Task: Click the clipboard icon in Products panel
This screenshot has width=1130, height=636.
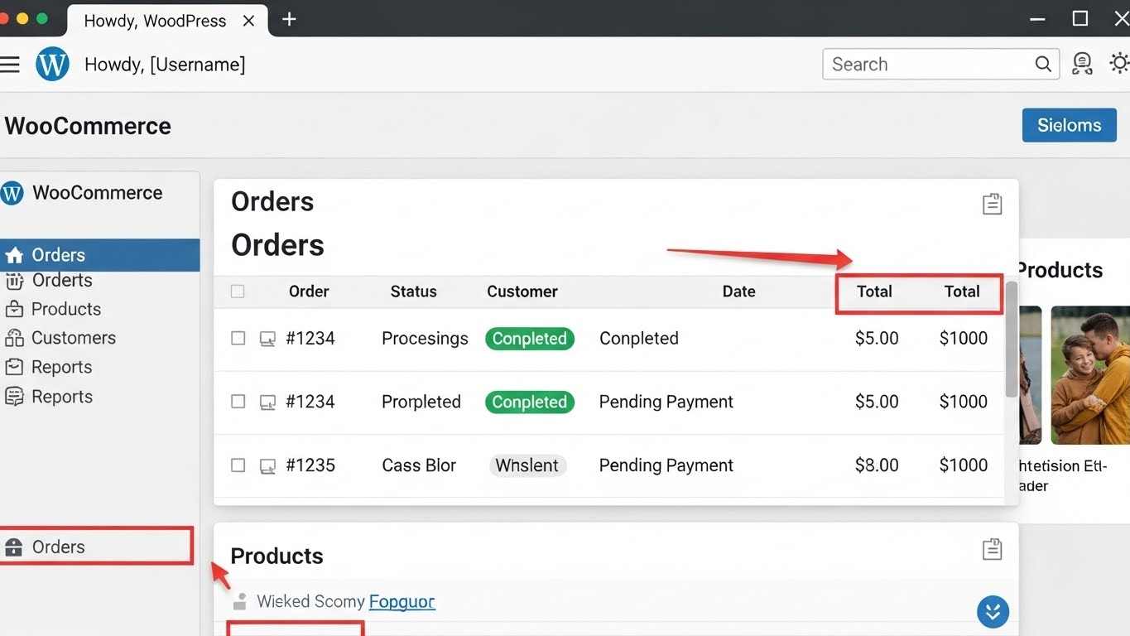Action: [x=992, y=549]
